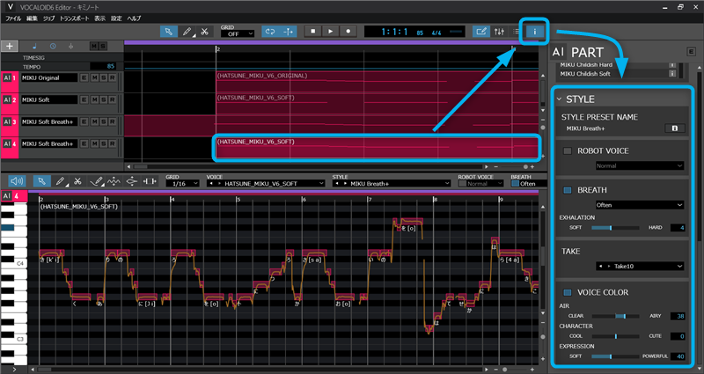Open STYLE dropdown MIKU Breath+ in toolbar

[x=392, y=184]
